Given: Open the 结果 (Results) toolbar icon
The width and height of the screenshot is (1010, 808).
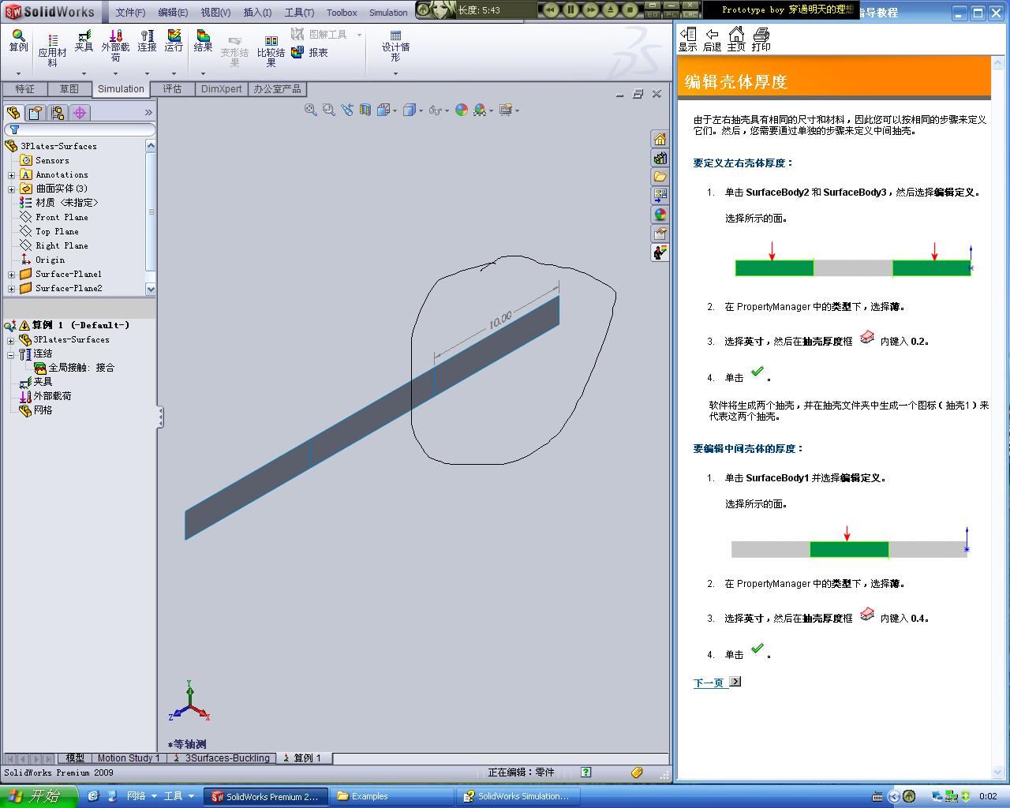Looking at the screenshot, I should [x=203, y=41].
